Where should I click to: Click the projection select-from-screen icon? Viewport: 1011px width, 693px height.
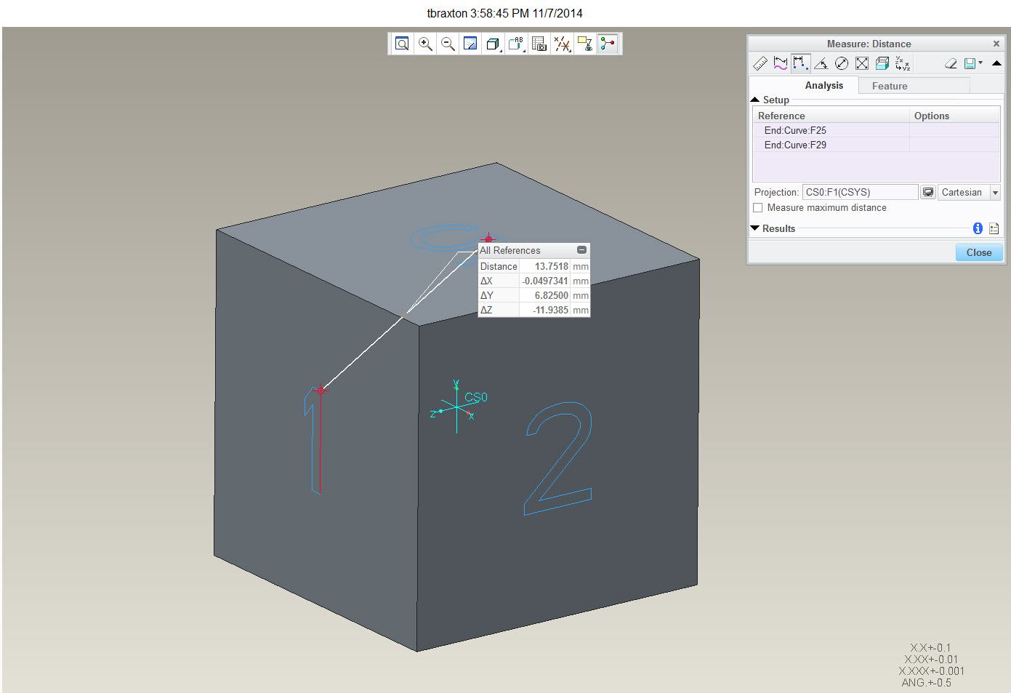pos(928,192)
